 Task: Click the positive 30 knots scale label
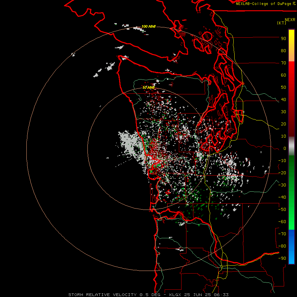(x=283, y=112)
